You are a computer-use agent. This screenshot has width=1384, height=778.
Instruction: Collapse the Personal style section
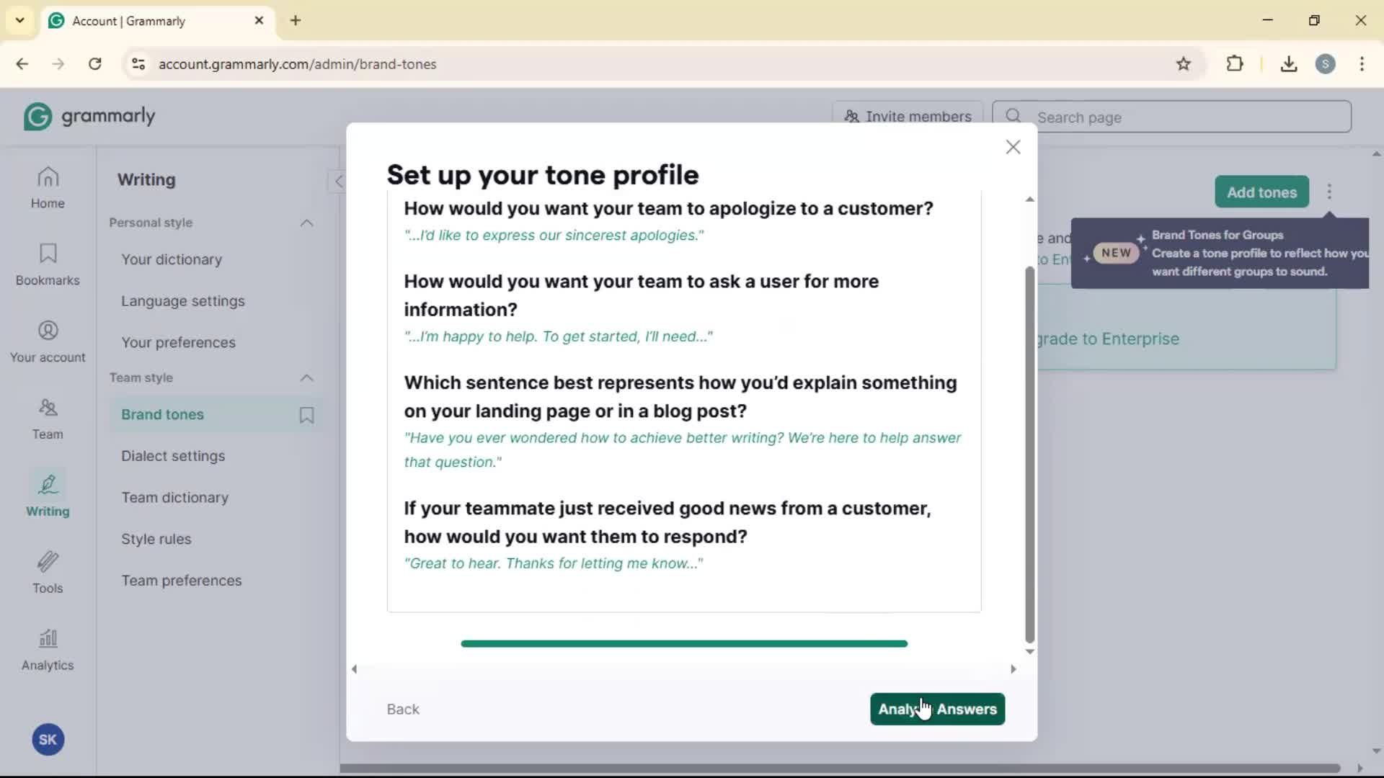click(306, 223)
